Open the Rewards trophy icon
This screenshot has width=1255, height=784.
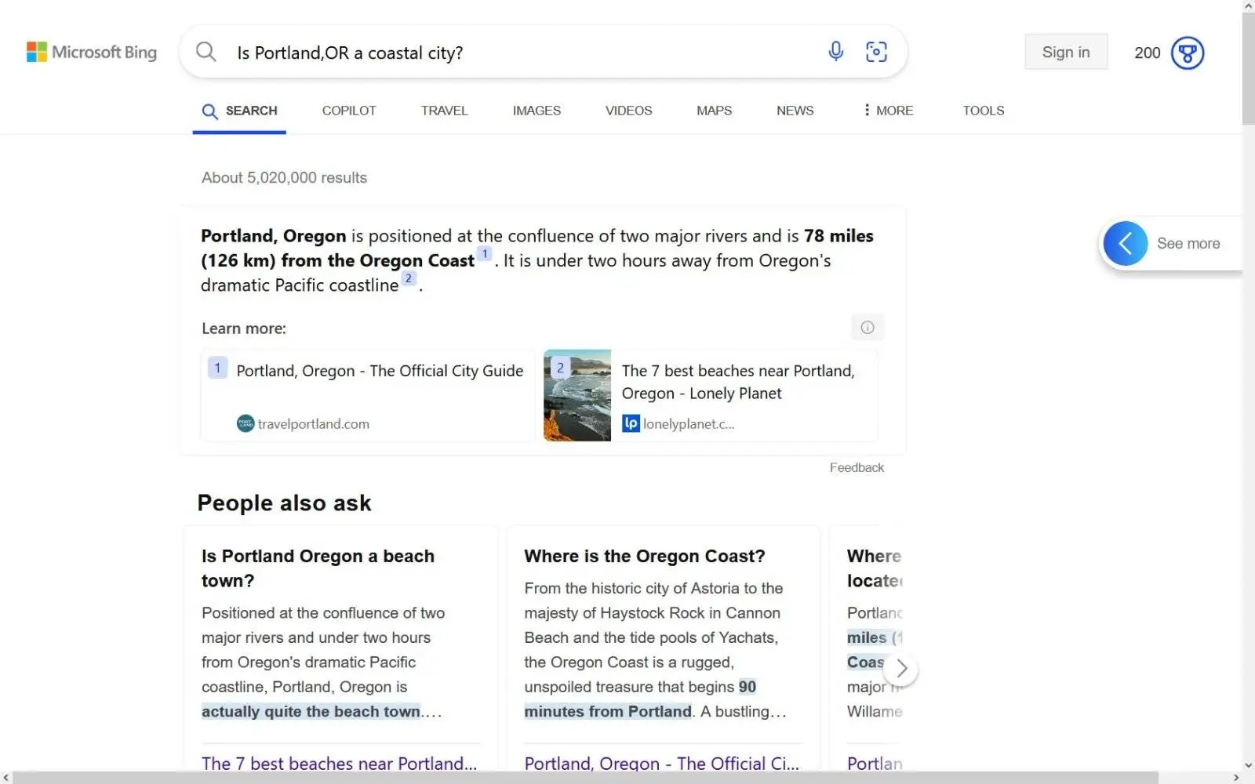1187,53
